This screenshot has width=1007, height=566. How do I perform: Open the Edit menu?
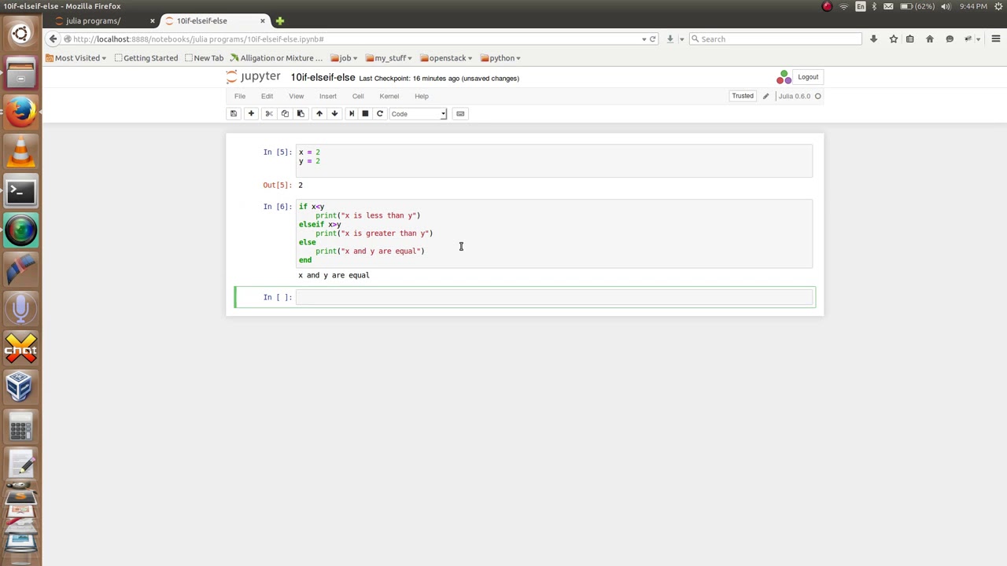coord(267,96)
